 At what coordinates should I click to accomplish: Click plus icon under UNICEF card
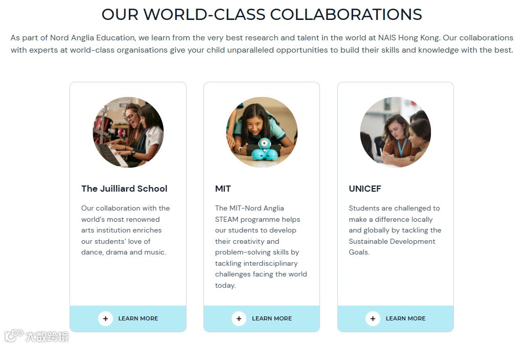click(373, 318)
